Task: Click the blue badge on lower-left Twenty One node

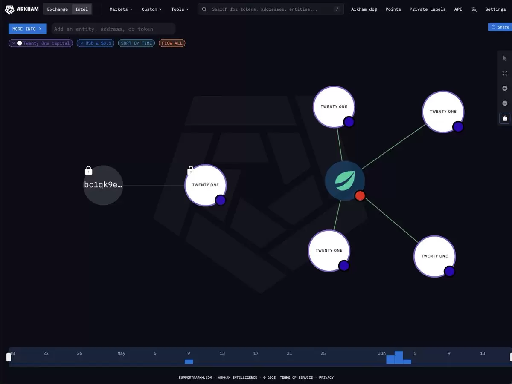Action: [x=344, y=266]
